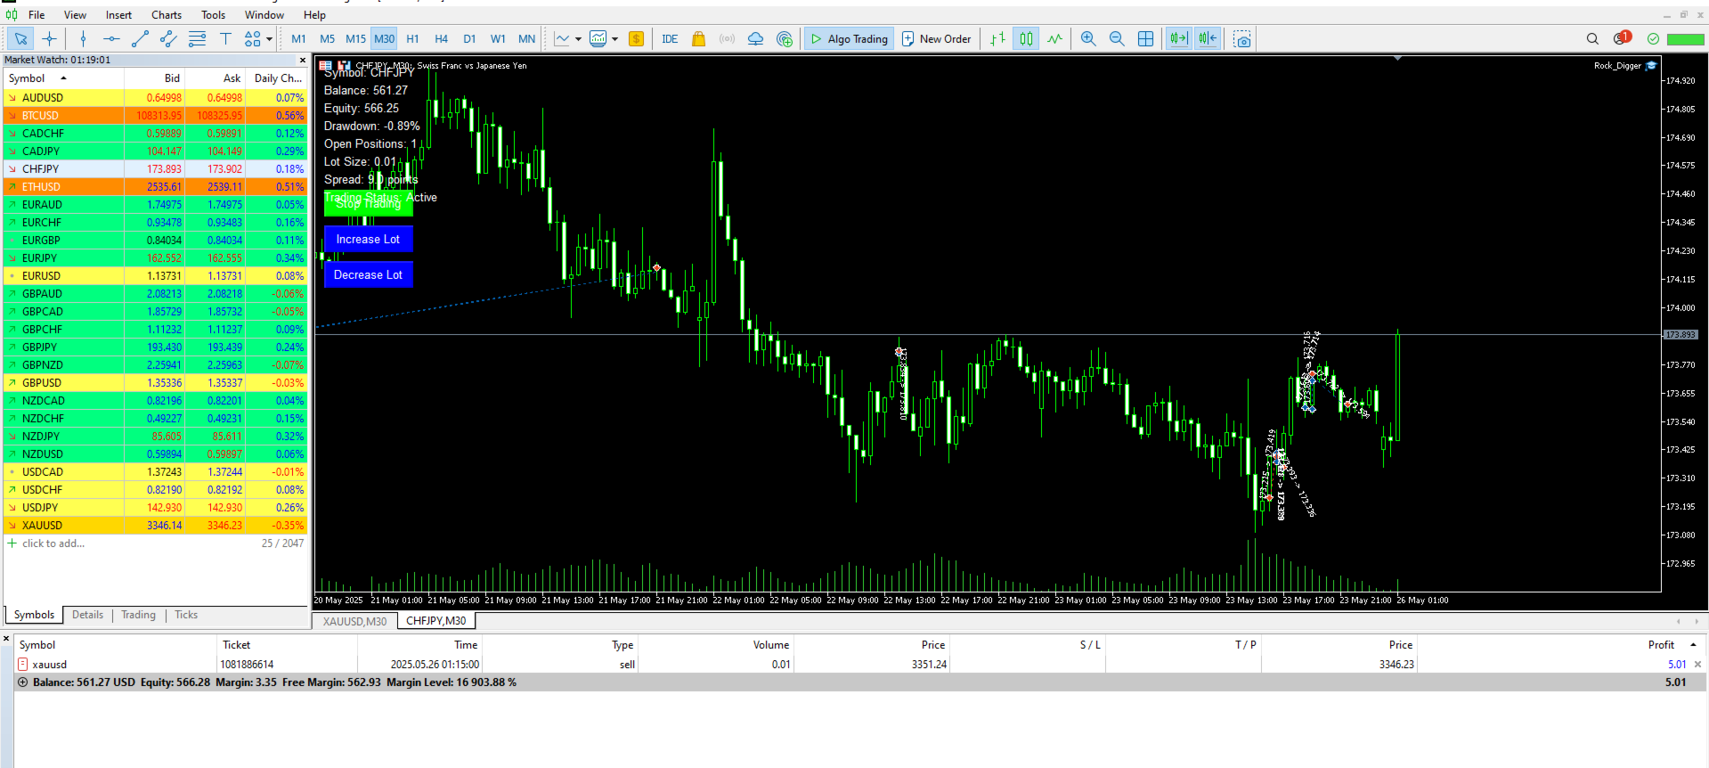
Task: Switch chart to W1 timeframe
Action: [498, 38]
